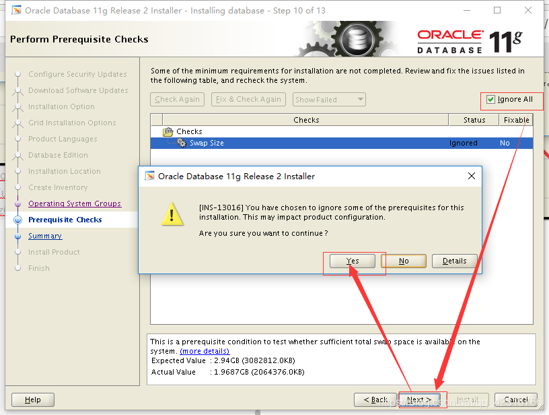Click the Finish step

click(x=39, y=268)
